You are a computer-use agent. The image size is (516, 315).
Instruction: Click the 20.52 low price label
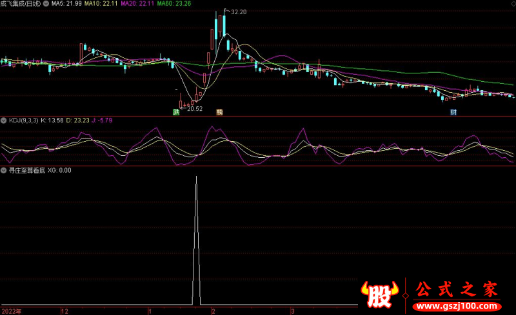[x=193, y=109]
